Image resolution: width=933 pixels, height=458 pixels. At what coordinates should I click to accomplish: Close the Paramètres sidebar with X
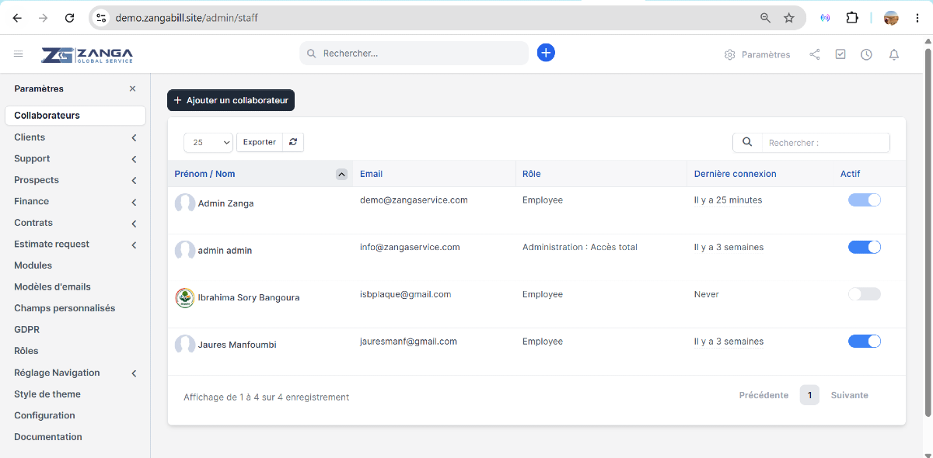(x=132, y=88)
